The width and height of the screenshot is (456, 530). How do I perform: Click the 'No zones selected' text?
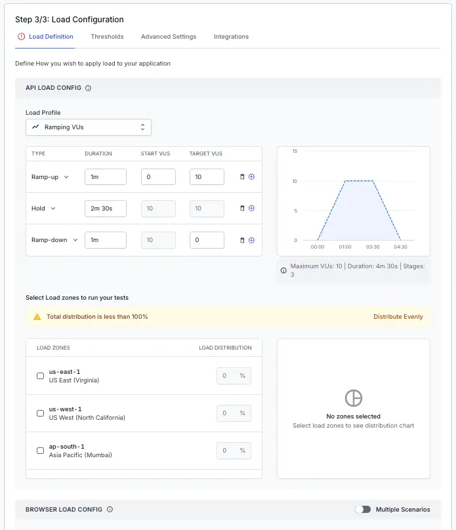click(354, 417)
